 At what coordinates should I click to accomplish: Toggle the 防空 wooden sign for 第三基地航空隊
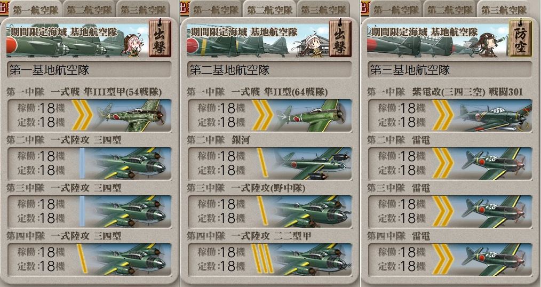(x=521, y=38)
